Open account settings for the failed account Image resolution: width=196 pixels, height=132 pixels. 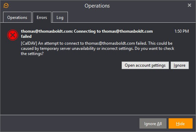145,65
